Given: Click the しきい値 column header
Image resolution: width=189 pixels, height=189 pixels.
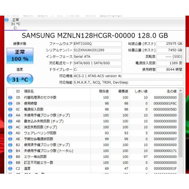Looking at the screenshot, I should point(139,91).
